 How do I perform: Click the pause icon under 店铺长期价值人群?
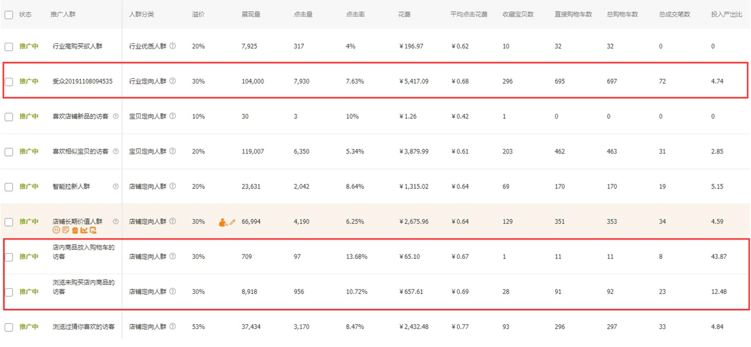tap(56, 230)
